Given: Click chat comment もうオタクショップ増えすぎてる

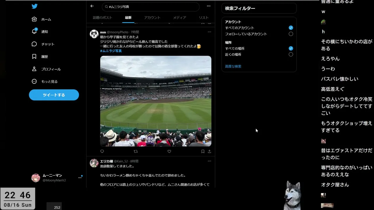Looking at the screenshot, I should (x=347, y=127).
